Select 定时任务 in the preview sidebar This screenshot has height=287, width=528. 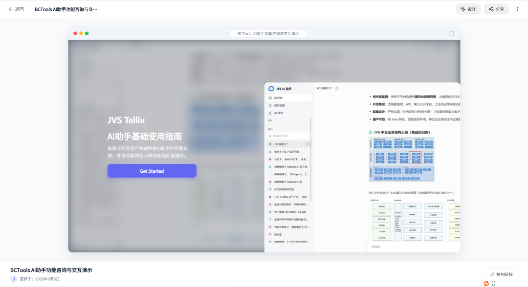tap(289, 105)
